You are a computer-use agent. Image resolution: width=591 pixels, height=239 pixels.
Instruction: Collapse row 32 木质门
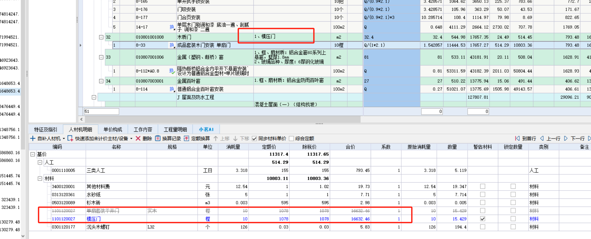click(x=101, y=37)
